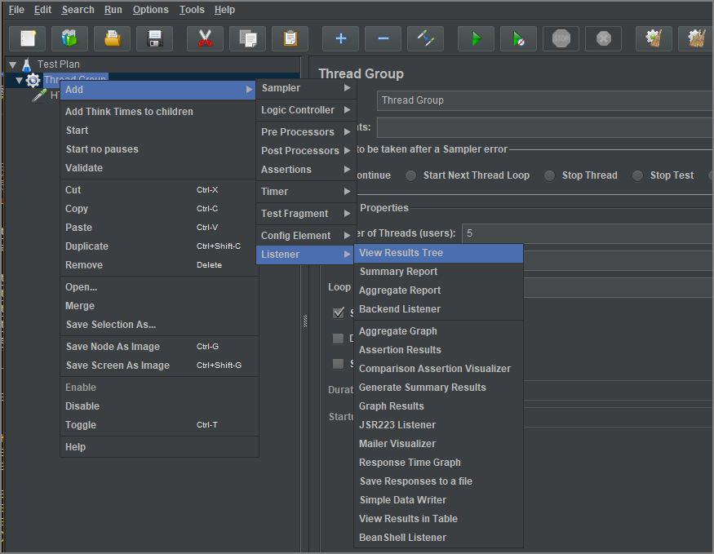Click the Paste clipboard toolbar icon
714x554 pixels.
(x=290, y=38)
